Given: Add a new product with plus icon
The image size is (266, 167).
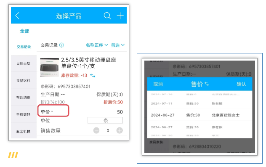Looking at the screenshot, I should pyautogui.click(x=120, y=16).
